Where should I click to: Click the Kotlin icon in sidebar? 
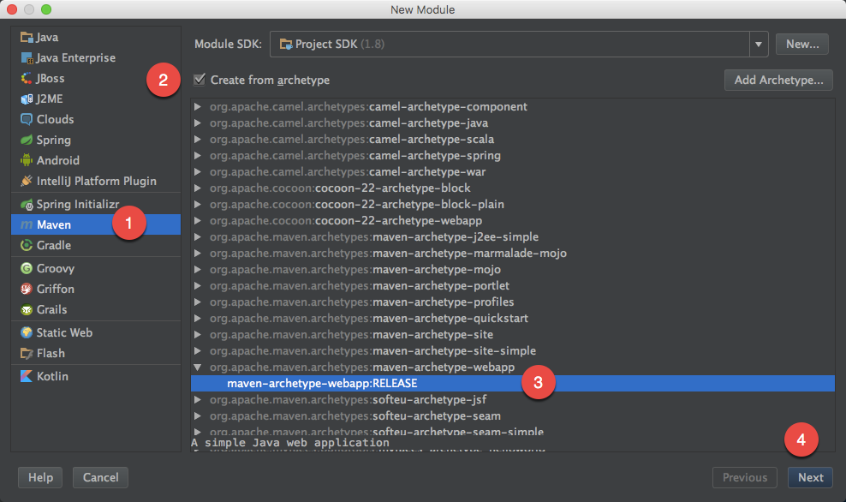point(27,376)
